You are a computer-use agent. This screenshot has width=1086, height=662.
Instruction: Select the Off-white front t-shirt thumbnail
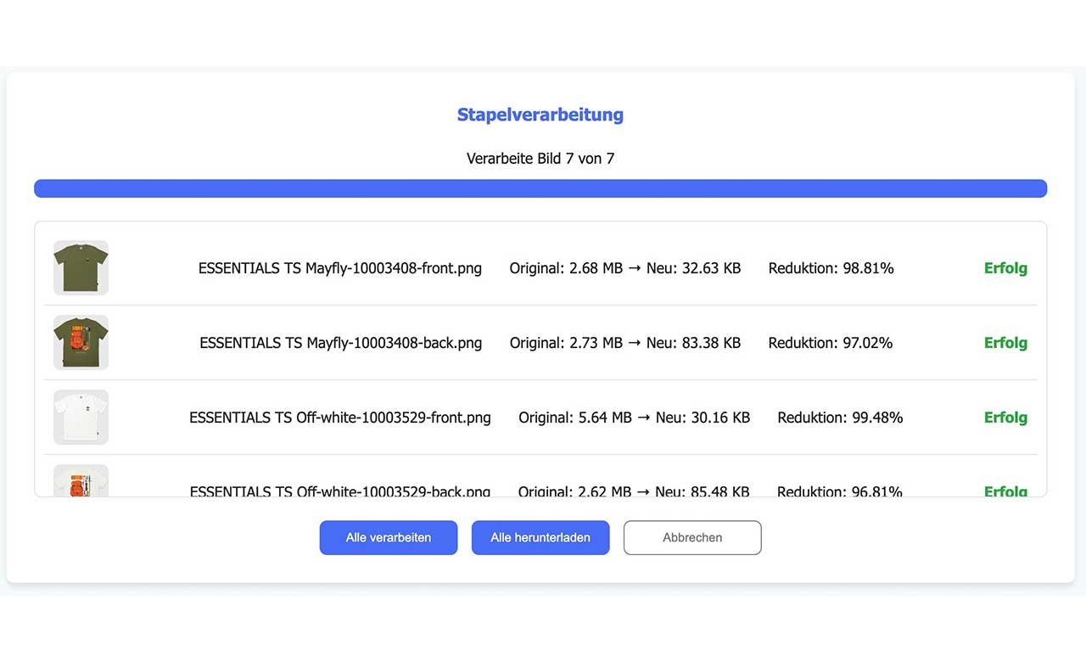coord(81,417)
